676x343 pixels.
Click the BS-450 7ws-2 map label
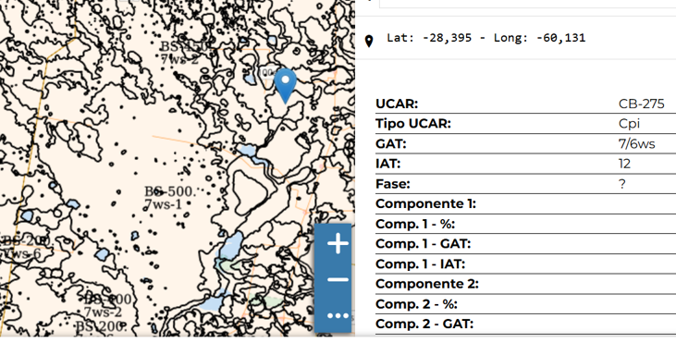[186, 53]
